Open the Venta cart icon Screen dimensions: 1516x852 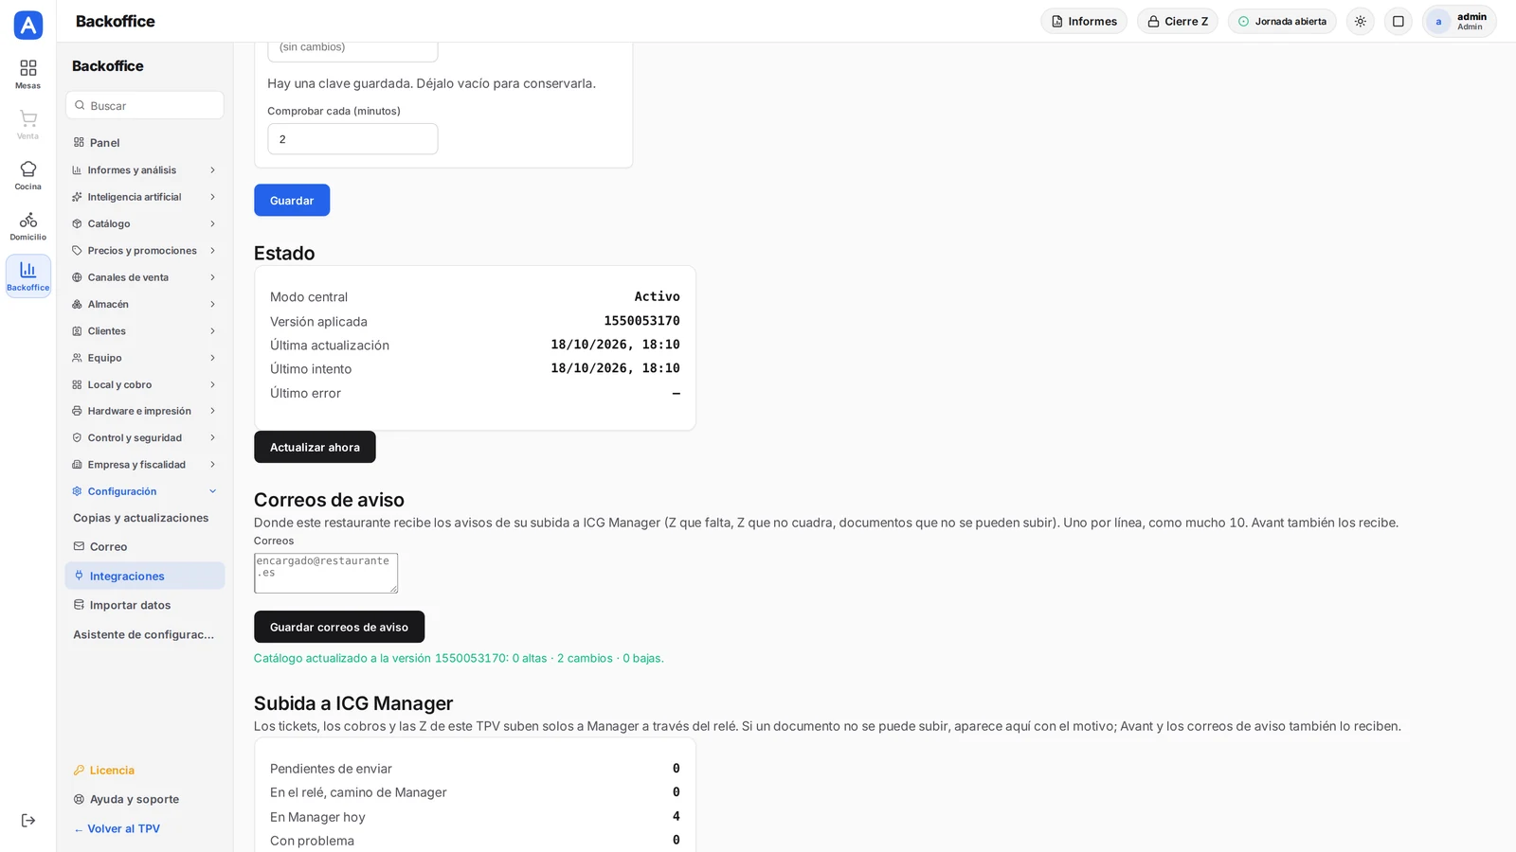(28, 124)
